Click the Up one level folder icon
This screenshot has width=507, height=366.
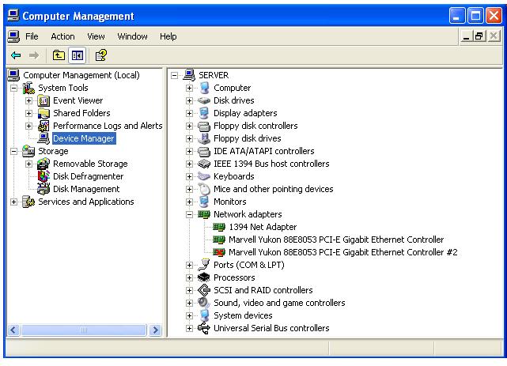pos(59,55)
